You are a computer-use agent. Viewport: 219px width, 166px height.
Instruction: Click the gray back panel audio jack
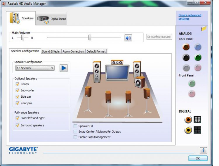[x=186, y=68]
